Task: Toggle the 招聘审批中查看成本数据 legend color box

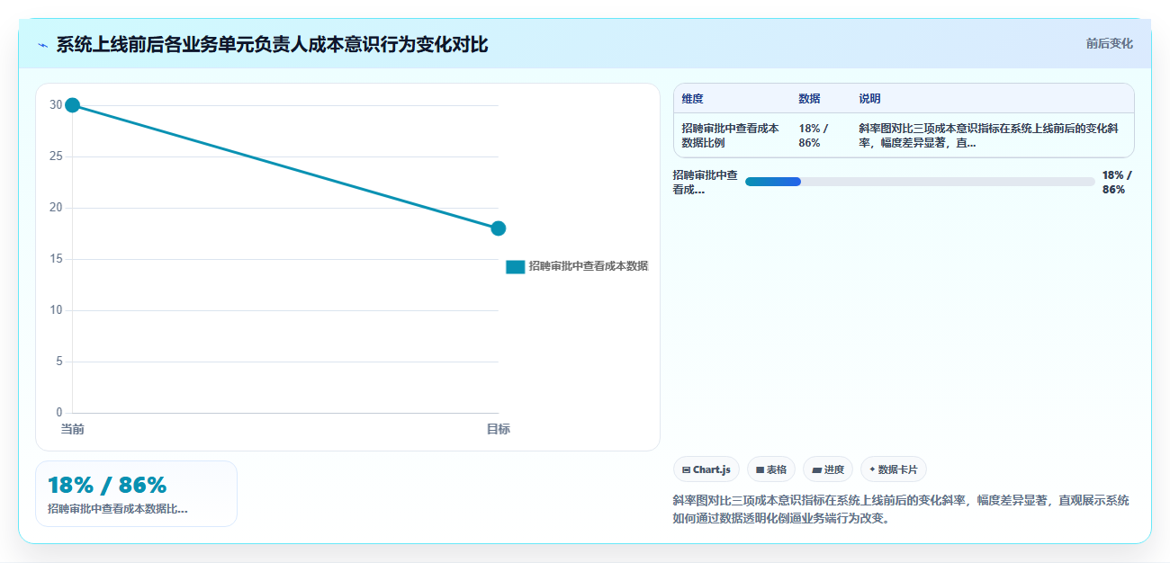Action: point(516,266)
